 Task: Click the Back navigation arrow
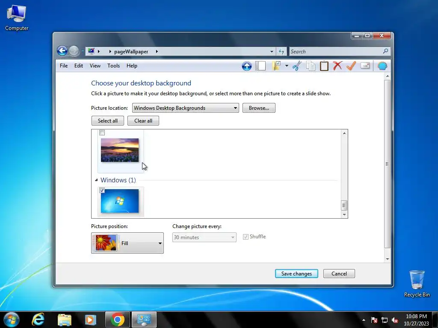coord(62,51)
